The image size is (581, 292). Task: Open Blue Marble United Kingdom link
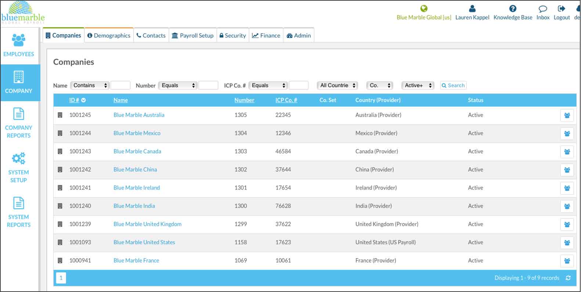[147, 224]
